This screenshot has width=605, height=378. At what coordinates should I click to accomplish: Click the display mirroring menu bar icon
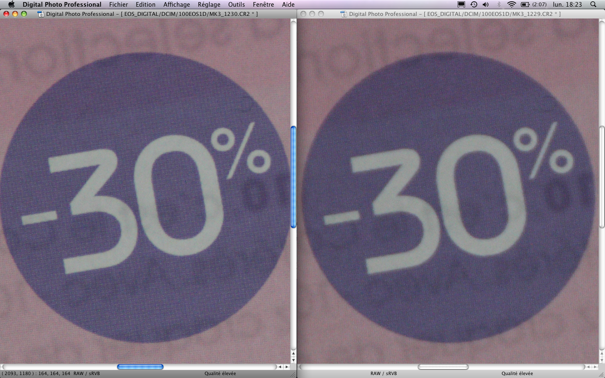[x=461, y=4]
